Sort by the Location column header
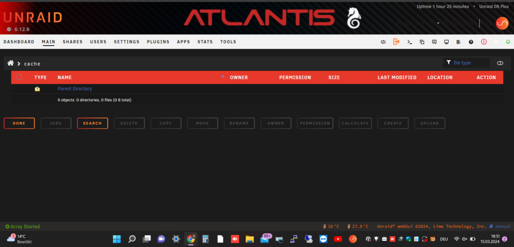This screenshot has width=514, height=247. pos(440,77)
